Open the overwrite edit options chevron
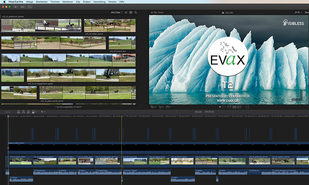The width and height of the screenshot is (309, 185). pyautogui.click(x=36, y=112)
